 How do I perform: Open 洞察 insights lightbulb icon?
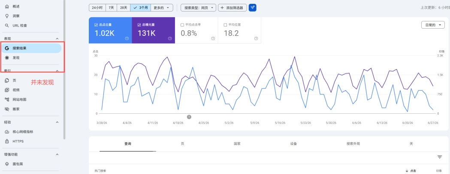pyautogui.click(x=7, y=16)
